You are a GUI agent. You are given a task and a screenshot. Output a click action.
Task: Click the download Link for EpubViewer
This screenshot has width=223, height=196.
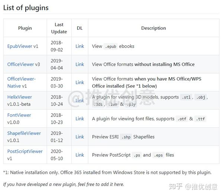80,46
